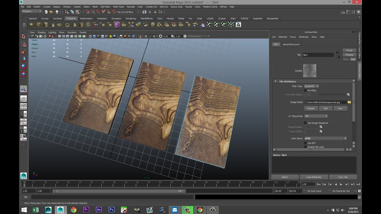The width and height of the screenshot is (381, 214).
Task: Open the viewport Shading menu
Action: 41,32
